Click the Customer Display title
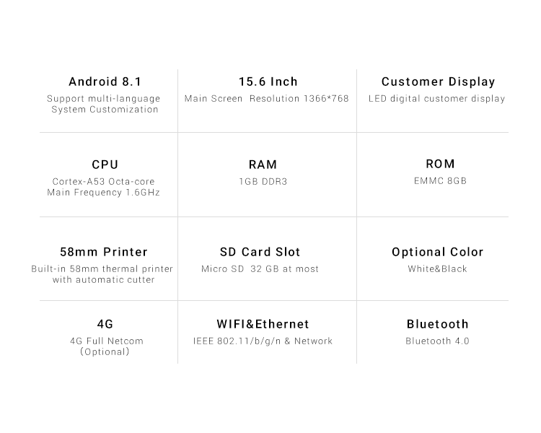Screen dimensions: 541x433 [438, 82]
